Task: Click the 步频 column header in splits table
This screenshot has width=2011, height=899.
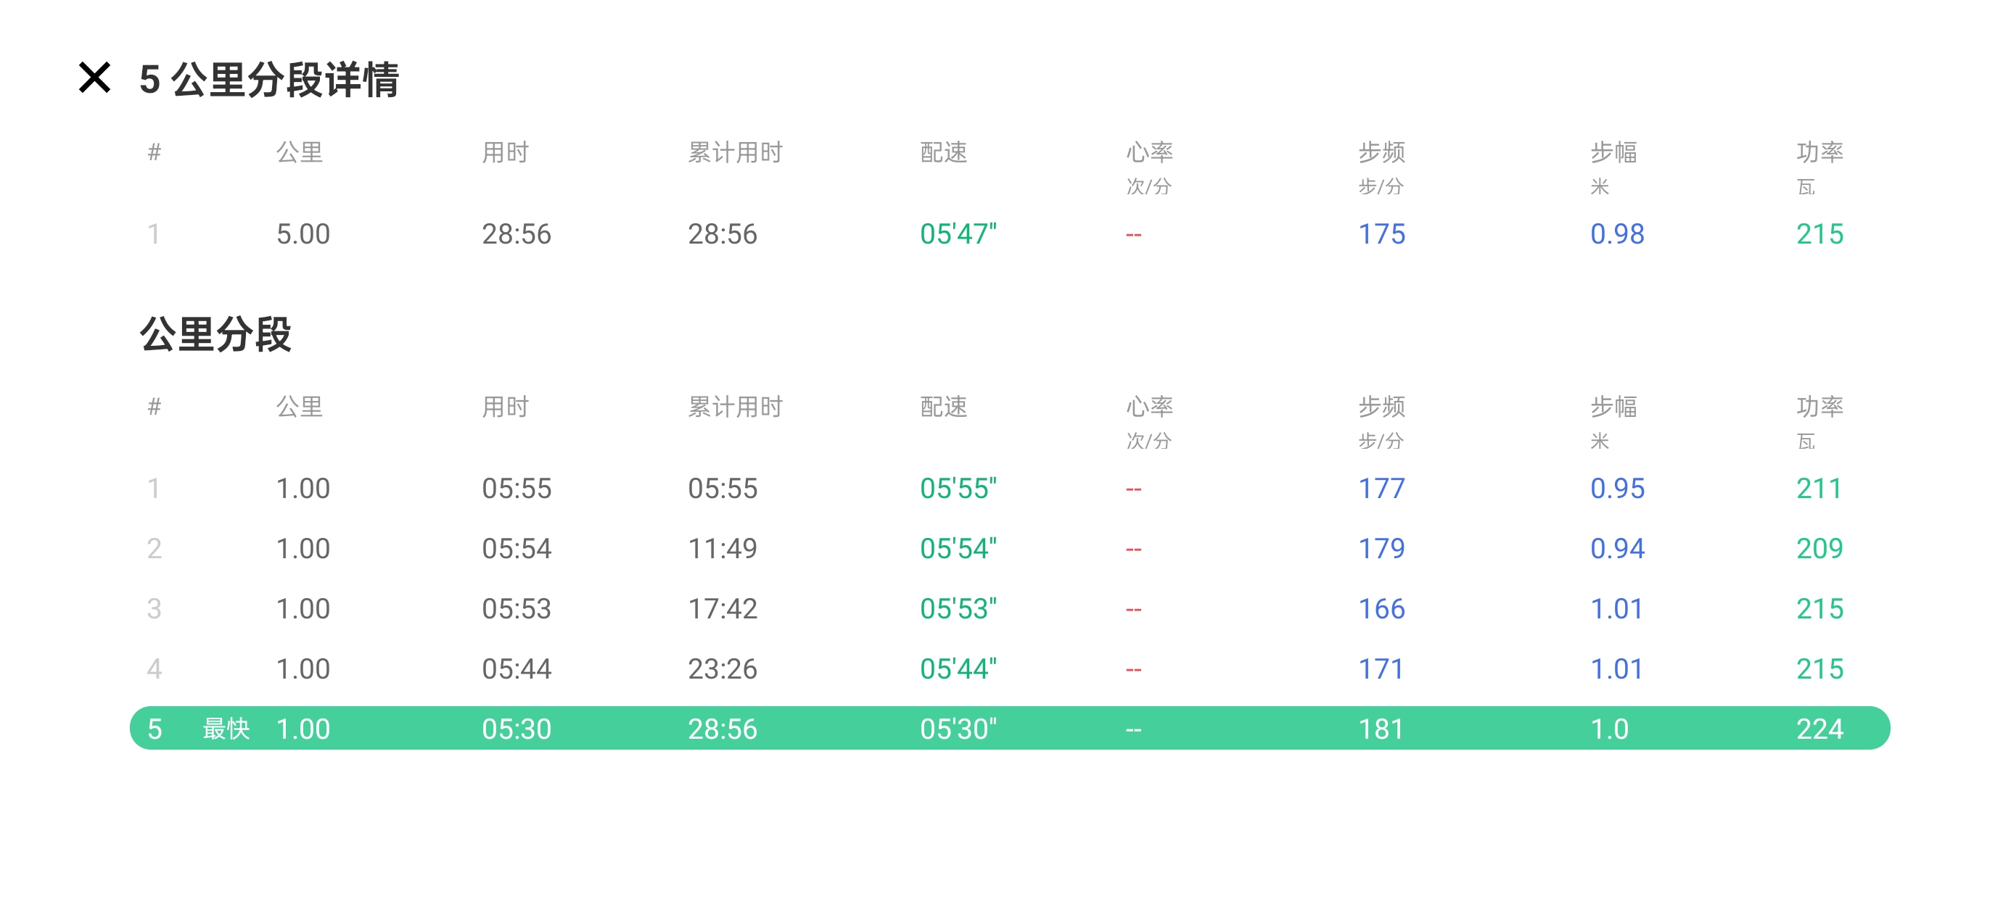Action: [x=1381, y=407]
